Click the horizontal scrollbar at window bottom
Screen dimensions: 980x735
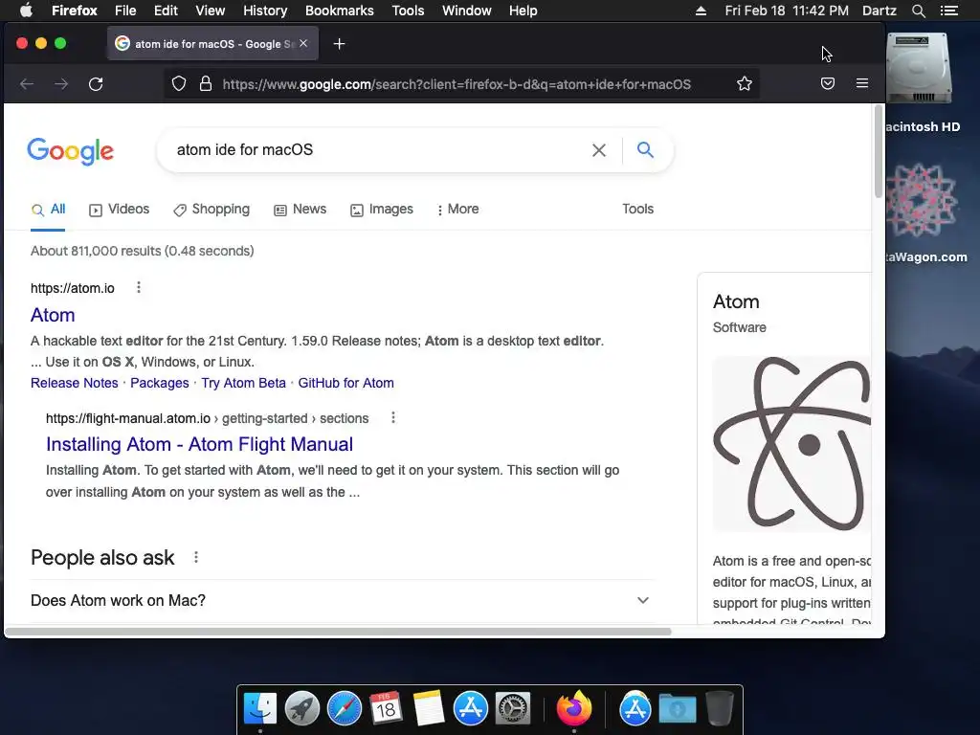coord(338,632)
